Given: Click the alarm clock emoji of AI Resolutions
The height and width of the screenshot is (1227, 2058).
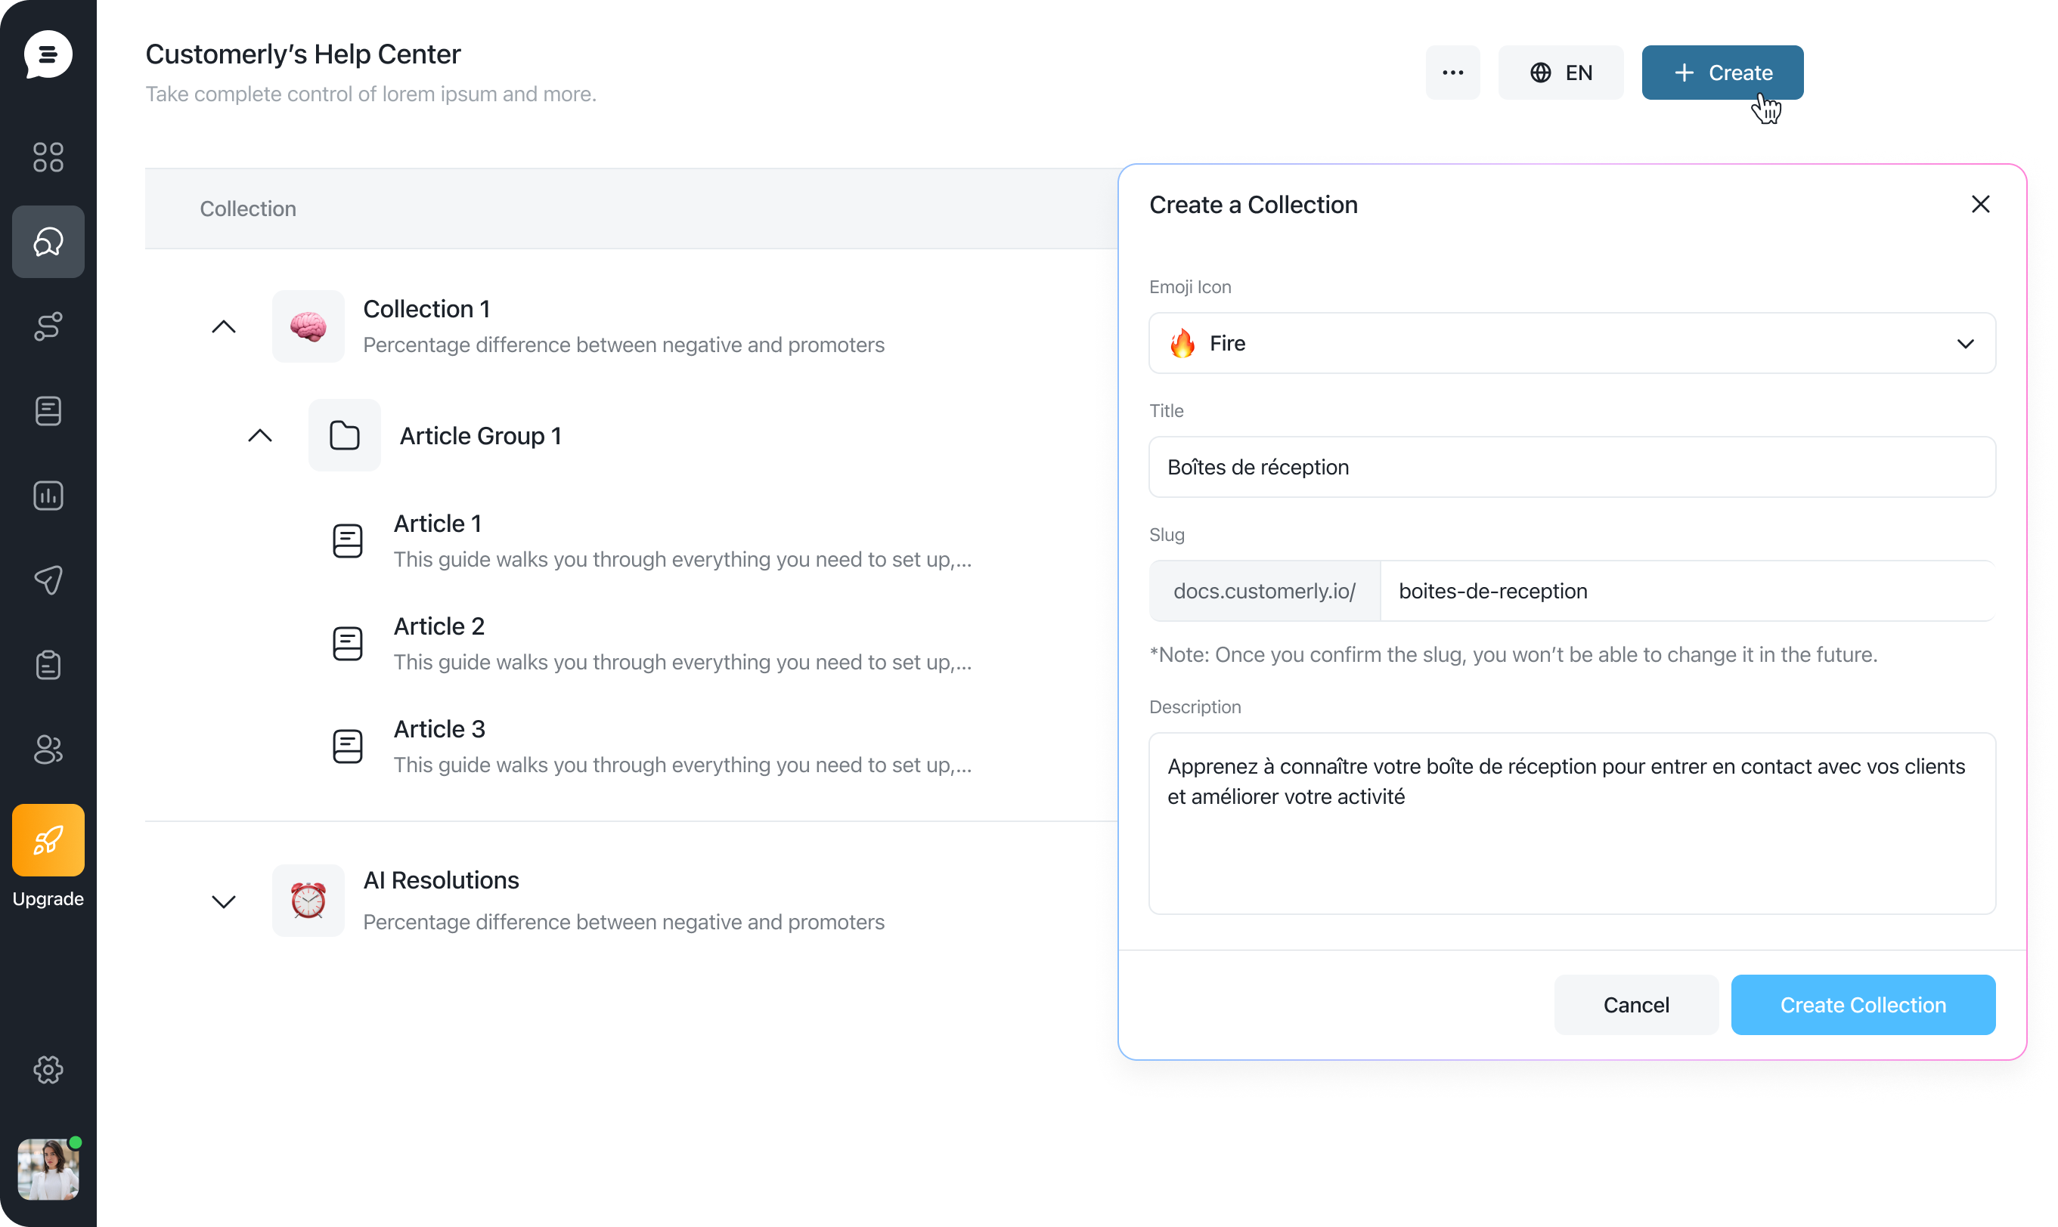Looking at the screenshot, I should click(x=308, y=901).
